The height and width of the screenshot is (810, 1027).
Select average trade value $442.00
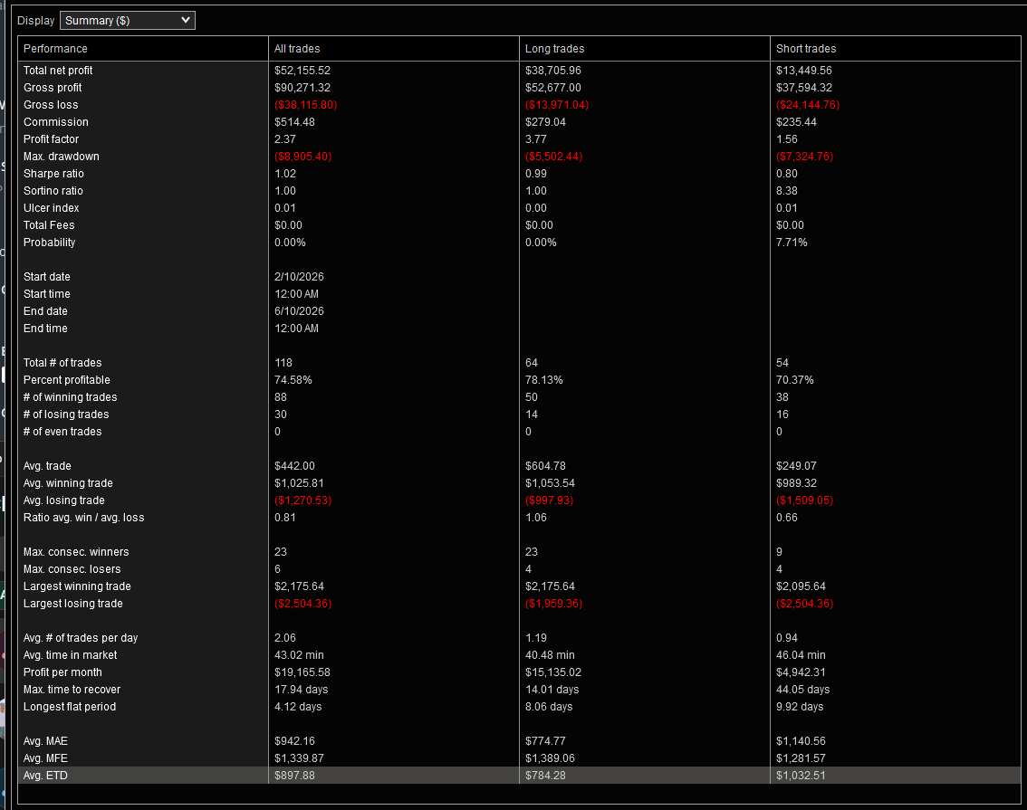[294, 466]
